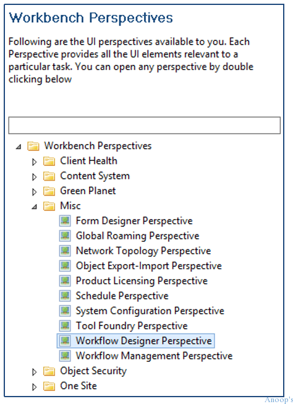Expand the Content System folder arrow
Screen dimensions: 293x404
pyautogui.click(x=34, y=177)
